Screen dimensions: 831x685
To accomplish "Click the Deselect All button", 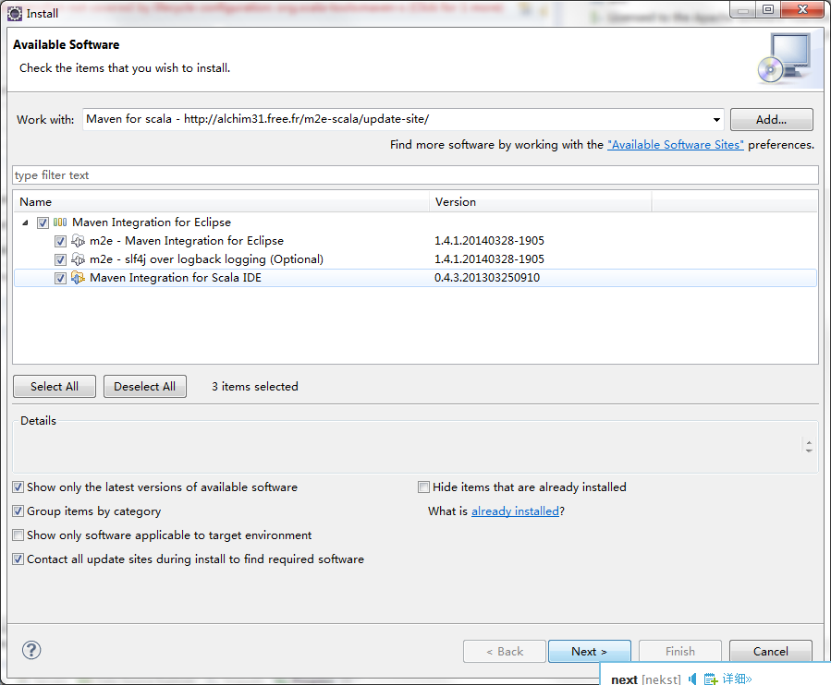I will (145, 387).
